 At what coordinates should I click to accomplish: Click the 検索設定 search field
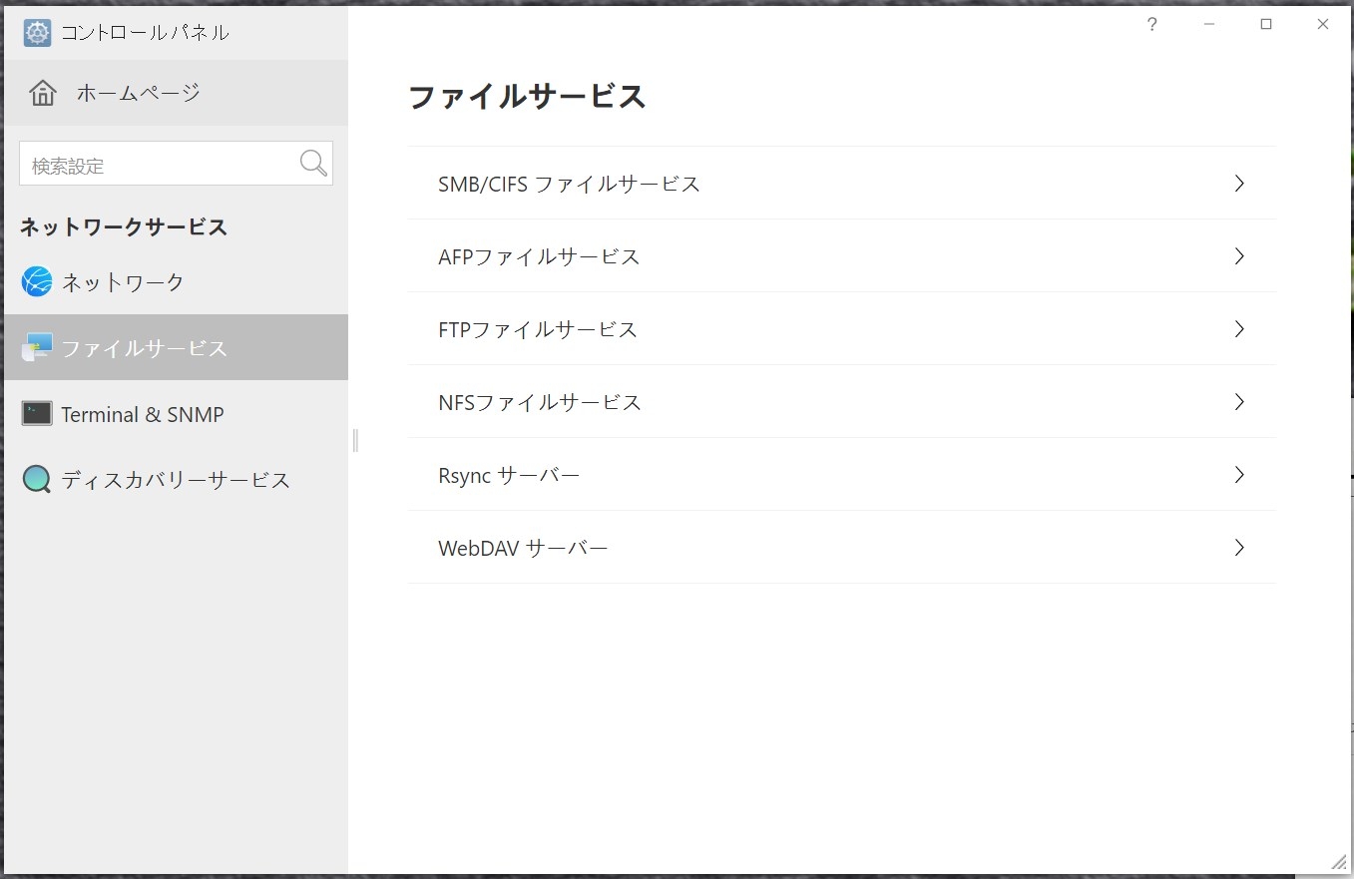pyautogui.click(x=160, y=165)
